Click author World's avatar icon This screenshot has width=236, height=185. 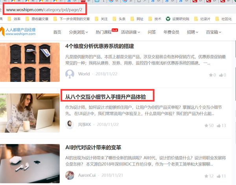coord(70,74)
